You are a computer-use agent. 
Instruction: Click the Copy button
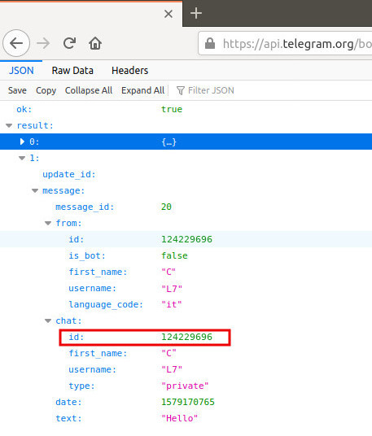point(46,90)
